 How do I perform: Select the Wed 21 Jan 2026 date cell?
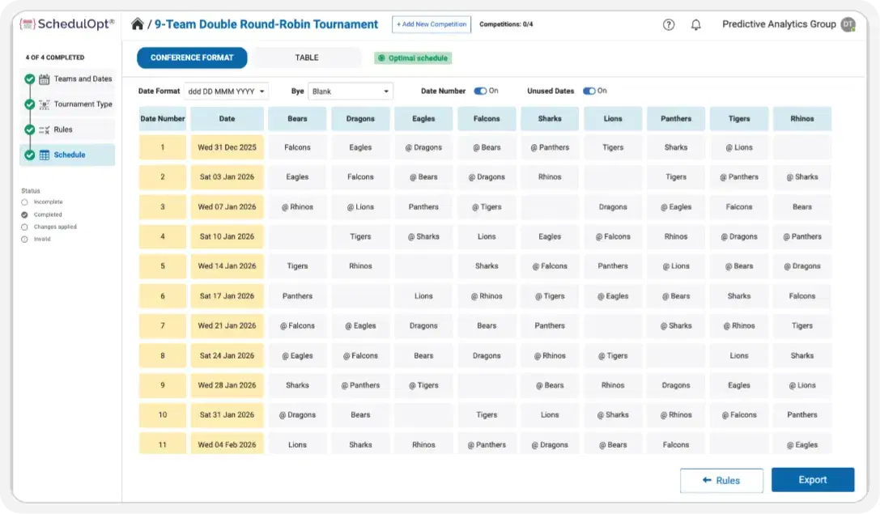pyautogui.click(x=227, y=325)
